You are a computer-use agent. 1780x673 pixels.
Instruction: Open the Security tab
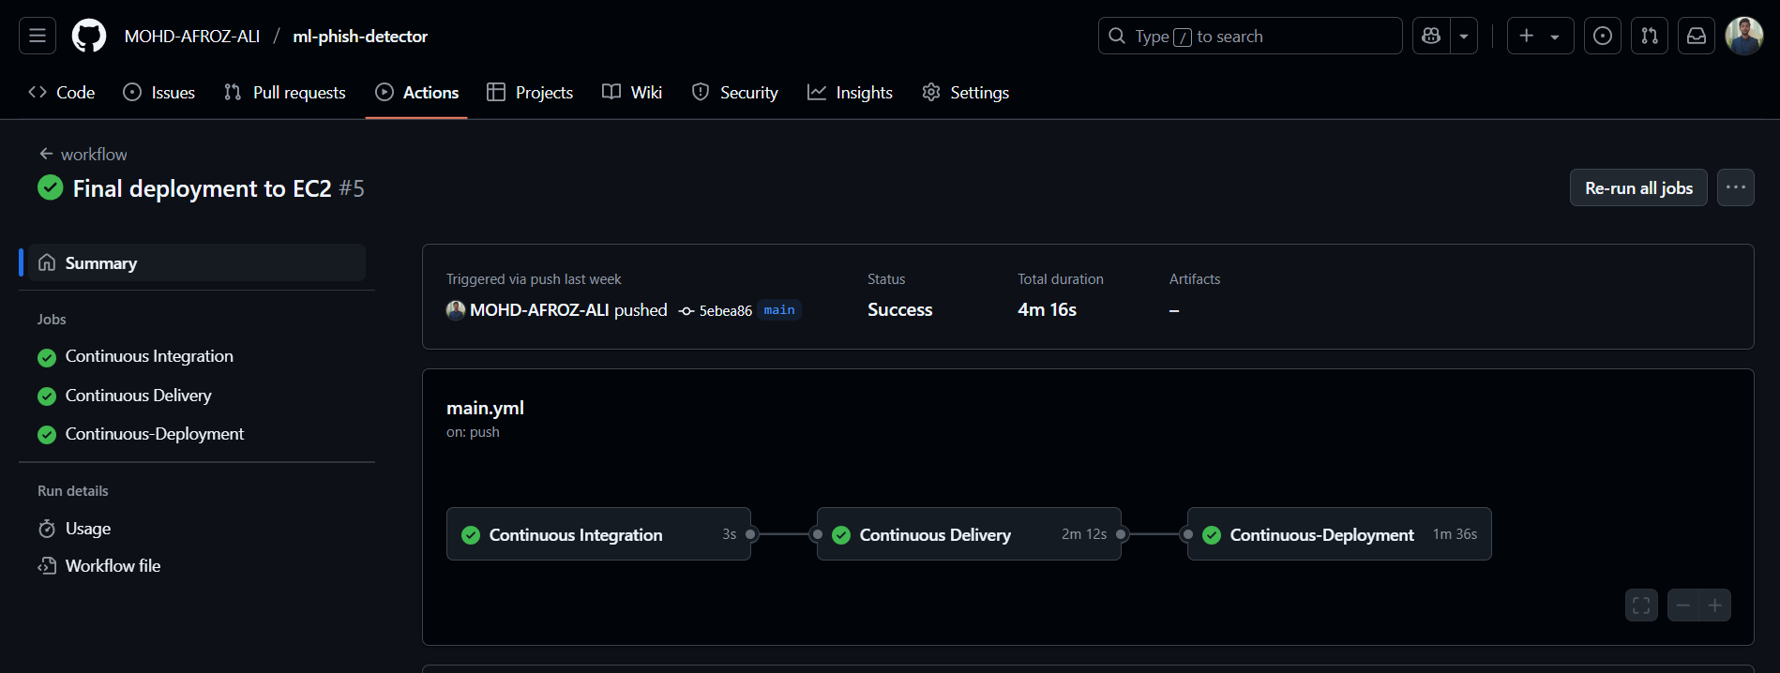coord(735,93)
